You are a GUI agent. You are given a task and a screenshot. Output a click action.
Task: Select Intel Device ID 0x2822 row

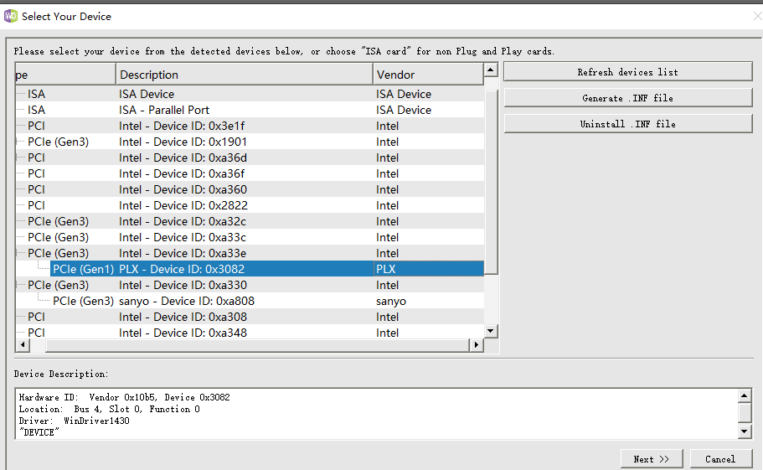click(x=250, y=205)
